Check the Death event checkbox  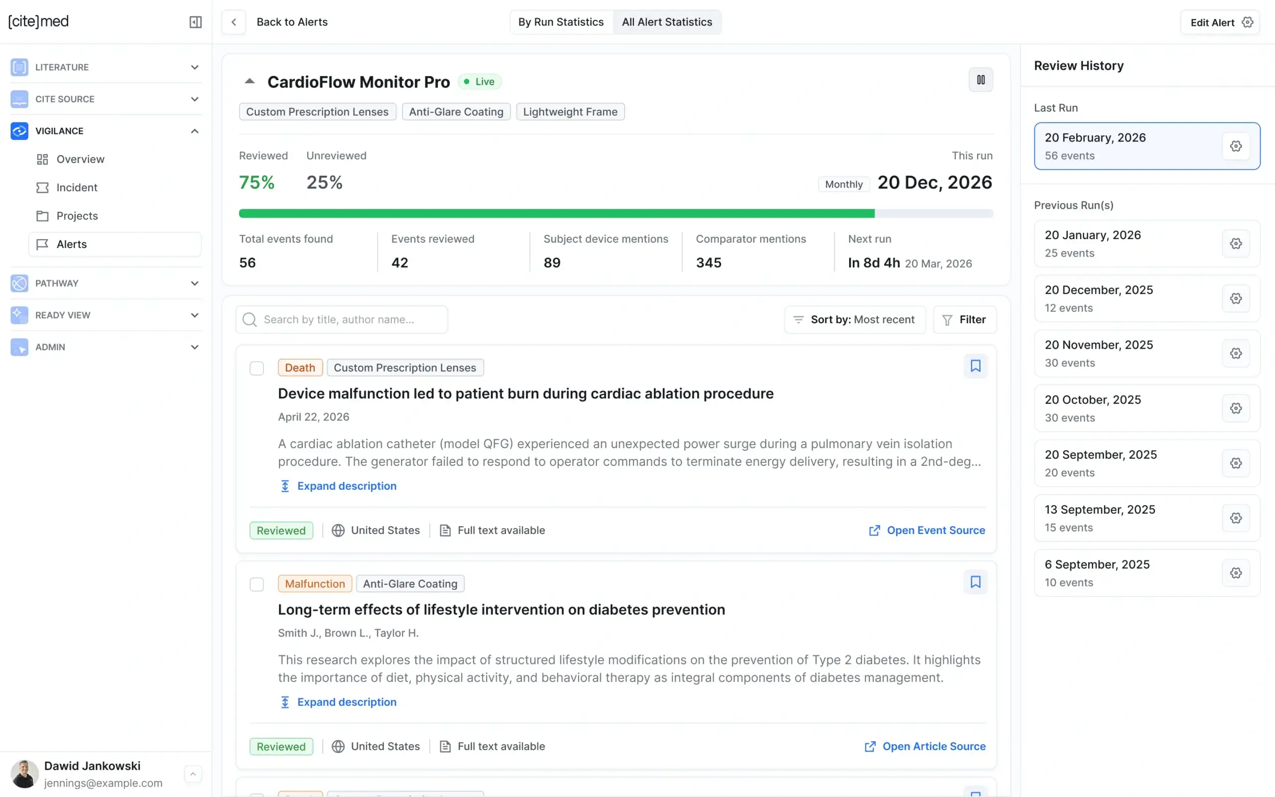(x=256, y=368)
